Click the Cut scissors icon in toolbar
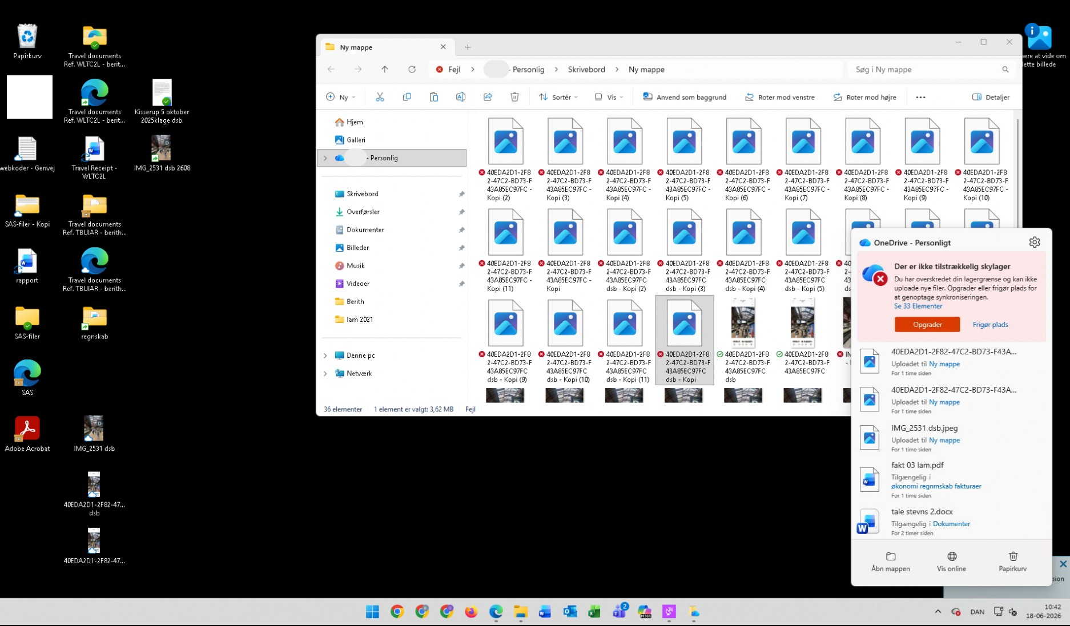1070x626 pixels. point(380,97)
